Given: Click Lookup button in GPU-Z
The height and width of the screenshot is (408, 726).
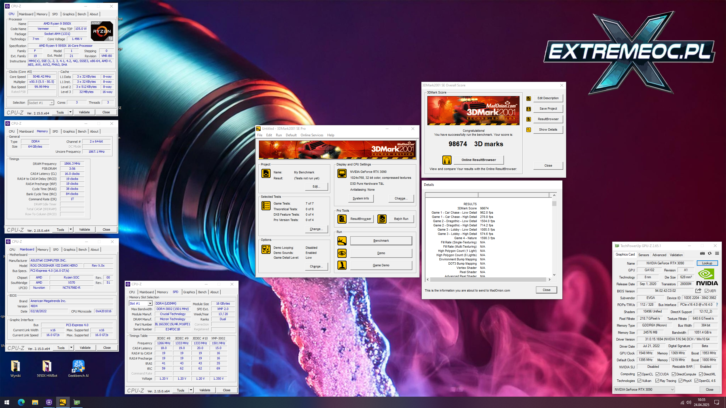Looking at the screenshot, I should pos(707,263).
